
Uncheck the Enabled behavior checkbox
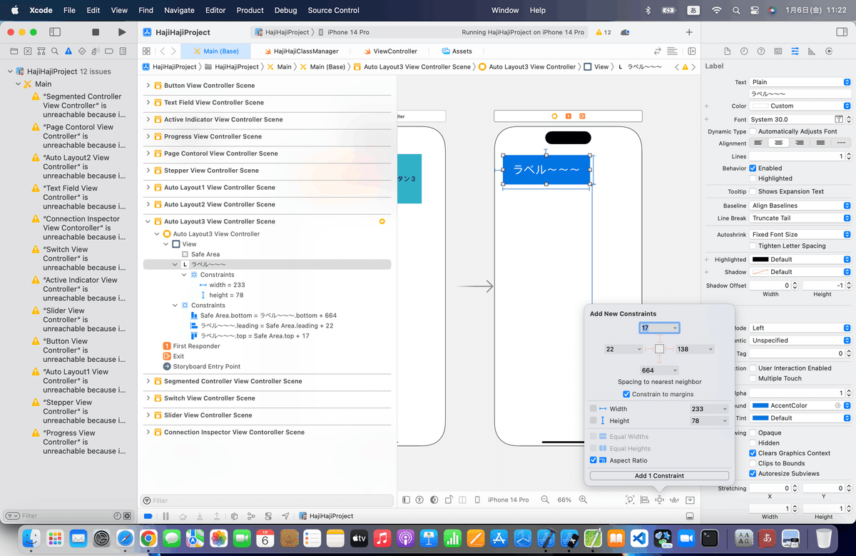tap(753, 168)
